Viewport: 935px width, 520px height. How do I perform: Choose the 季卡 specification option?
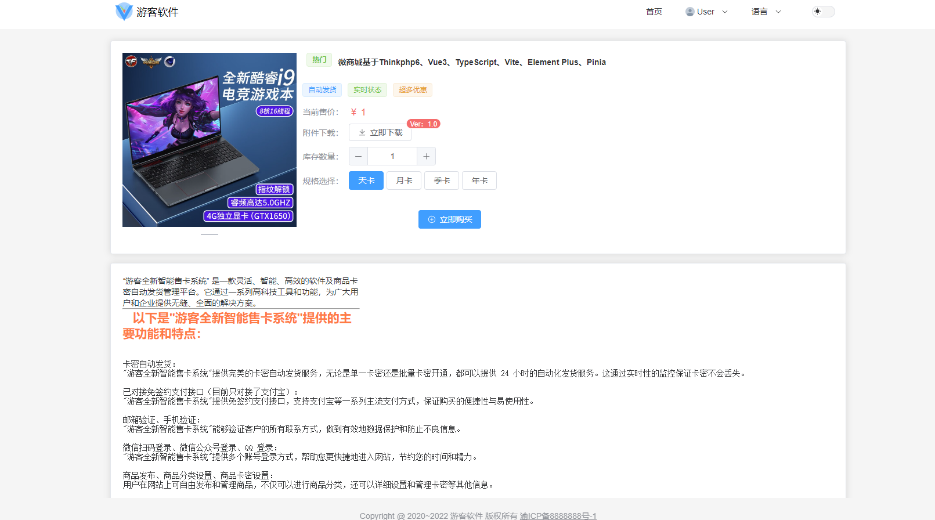442,180
